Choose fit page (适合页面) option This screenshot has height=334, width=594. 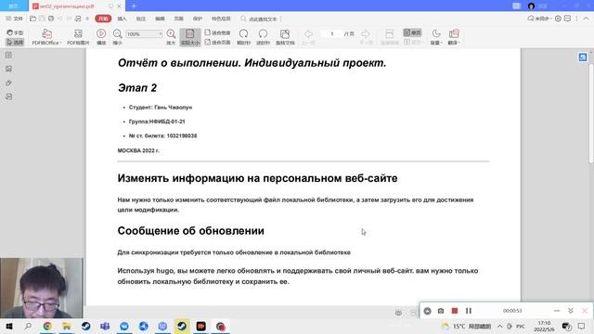[217, 42]
